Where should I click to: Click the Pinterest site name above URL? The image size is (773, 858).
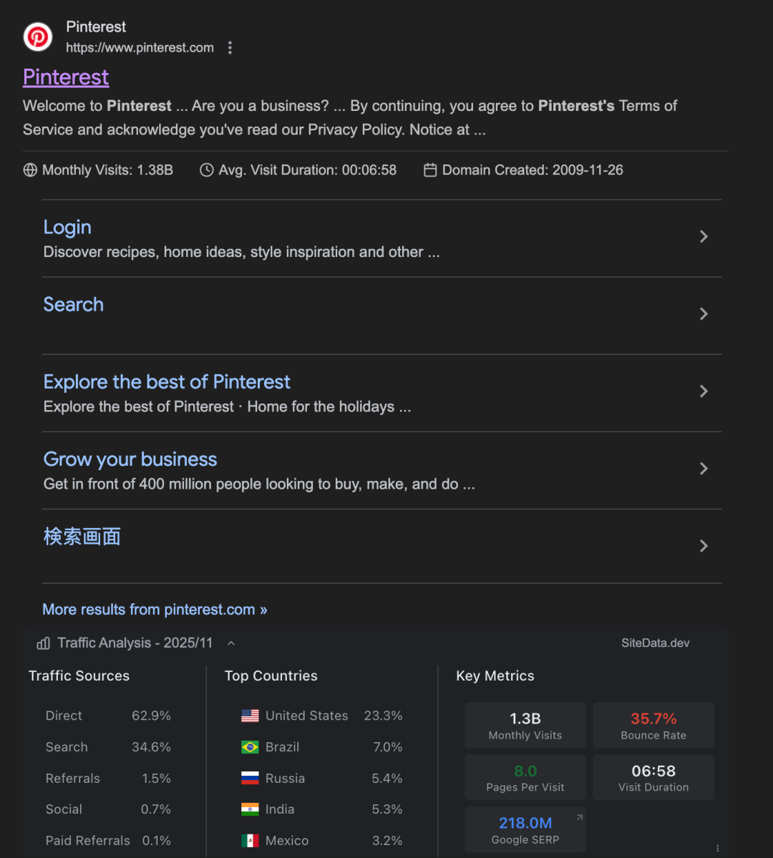96,26
